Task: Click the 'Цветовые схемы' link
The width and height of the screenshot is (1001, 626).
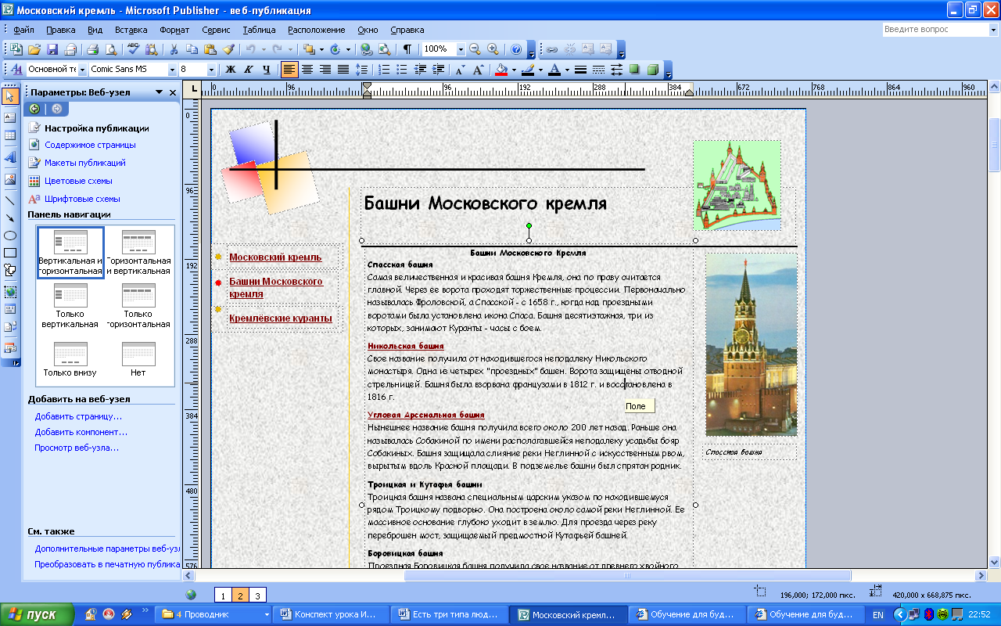Action: tap(78, 181)
